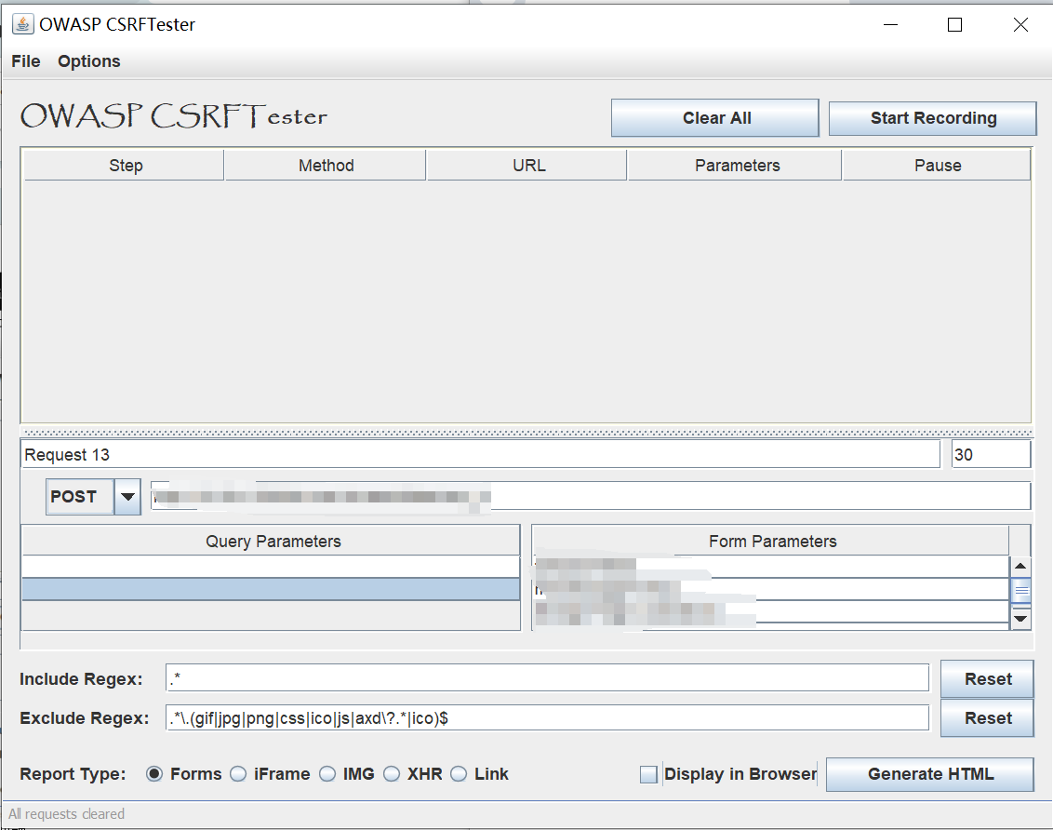Open the Options menu
Viewport: 1053px width, 830px height.
point(88,61)
